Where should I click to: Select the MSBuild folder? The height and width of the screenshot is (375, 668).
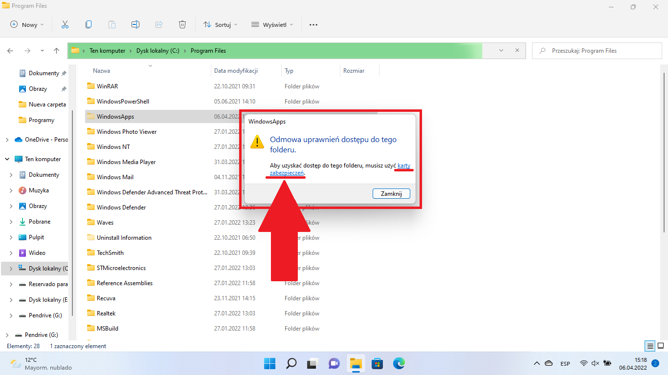108,329
